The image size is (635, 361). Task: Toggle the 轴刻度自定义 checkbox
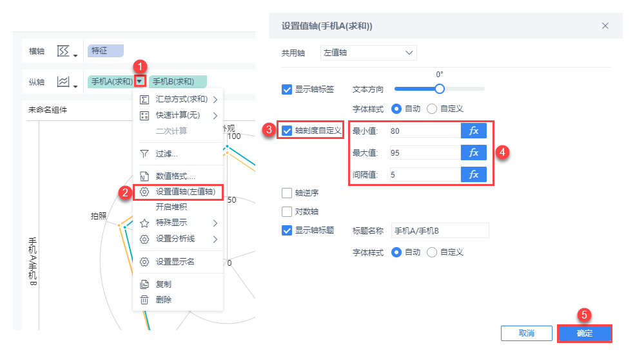pos(288,131)
